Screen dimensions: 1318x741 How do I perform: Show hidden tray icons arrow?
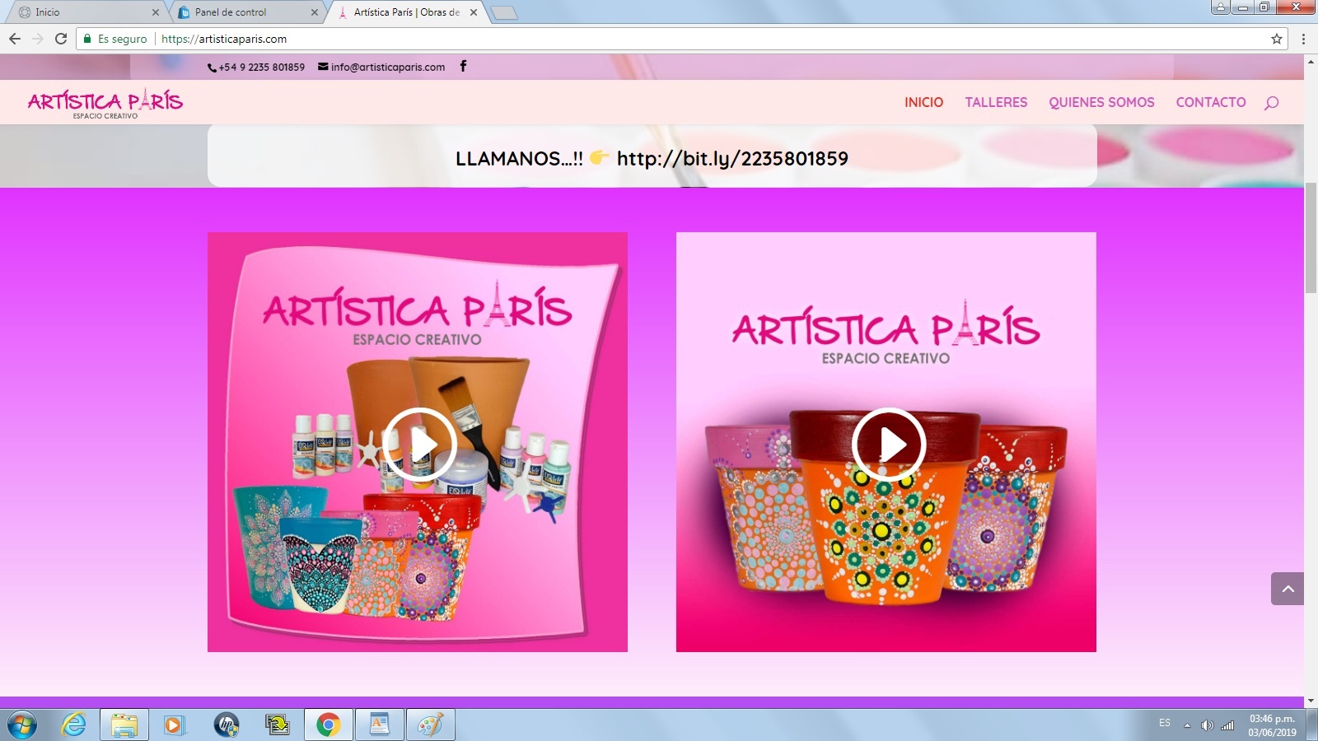point(1187,725)
